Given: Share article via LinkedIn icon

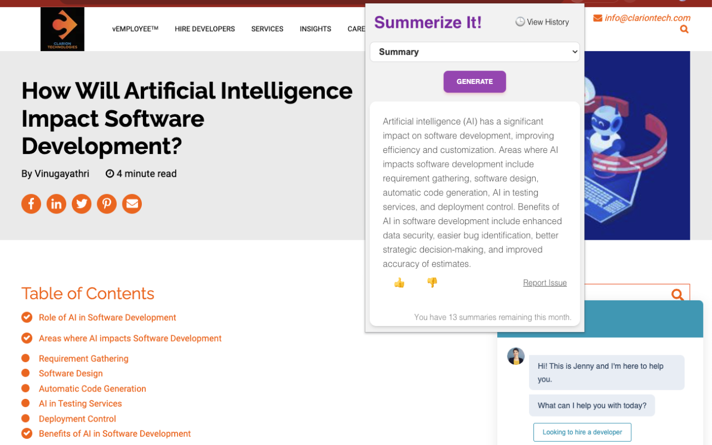Looking at the screenshot, I should (x=56, y=204).
